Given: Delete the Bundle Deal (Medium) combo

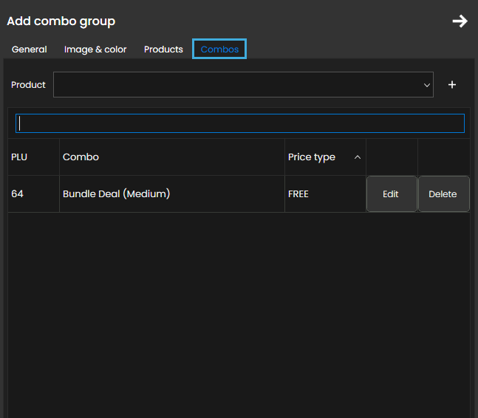Looking at the screenshot, I should [443, 194].
